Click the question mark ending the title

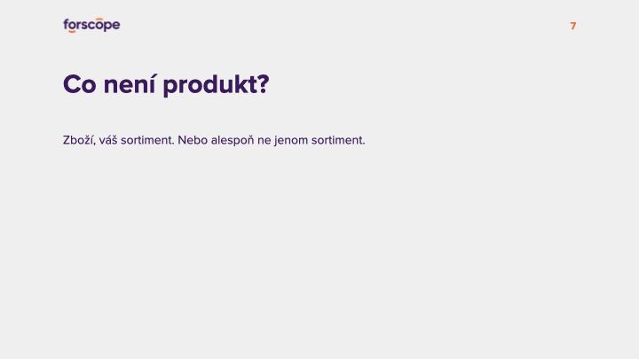(x=264, y=84)
